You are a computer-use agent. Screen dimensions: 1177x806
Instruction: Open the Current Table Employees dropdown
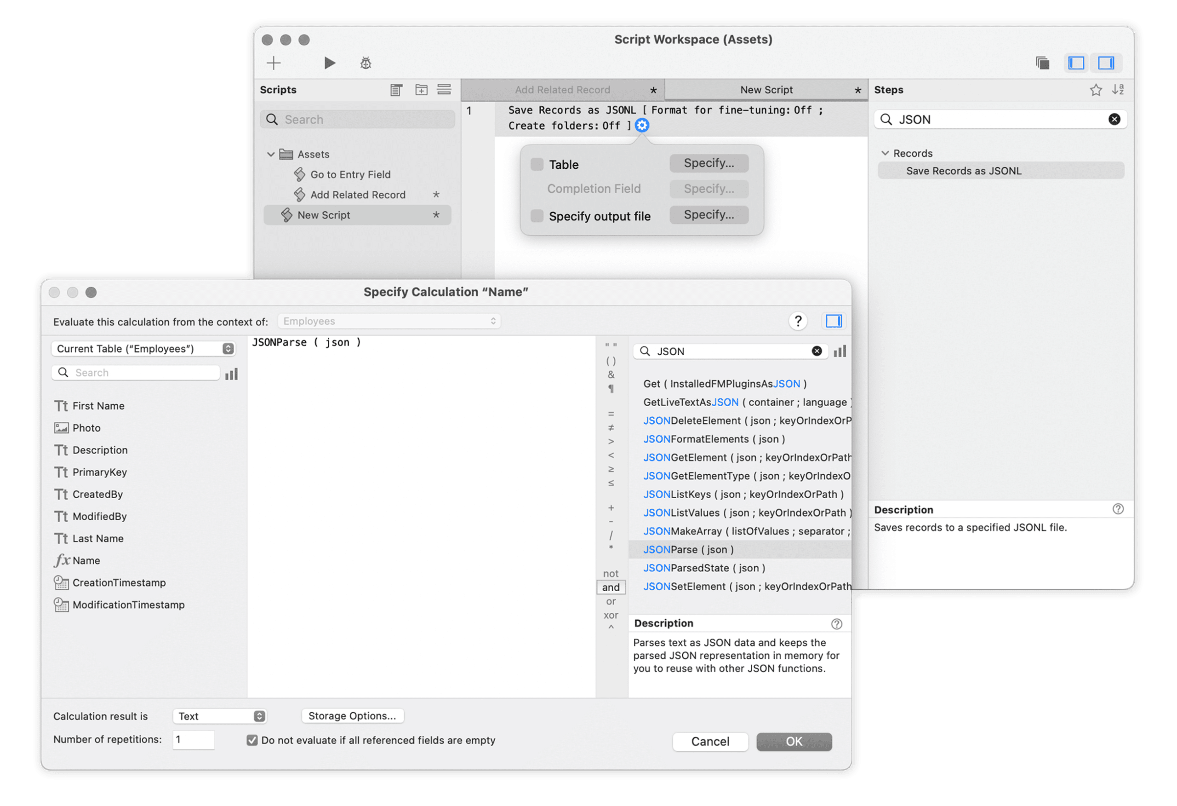[x=143, y=349]
